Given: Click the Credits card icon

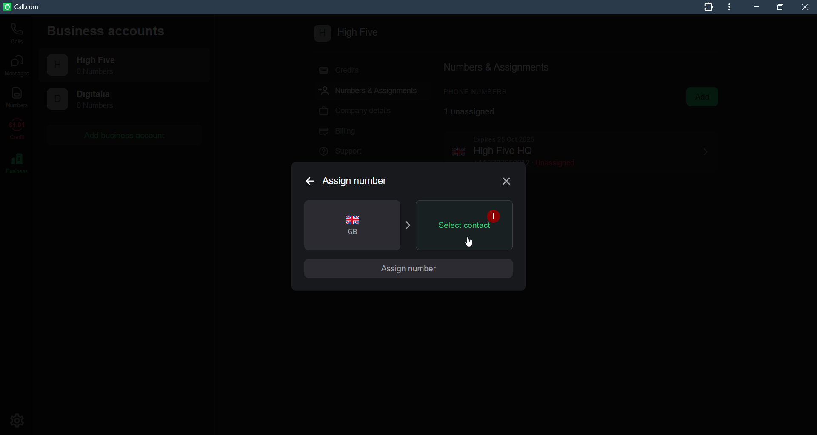Looking at the screenshot, I should [324, 71].
